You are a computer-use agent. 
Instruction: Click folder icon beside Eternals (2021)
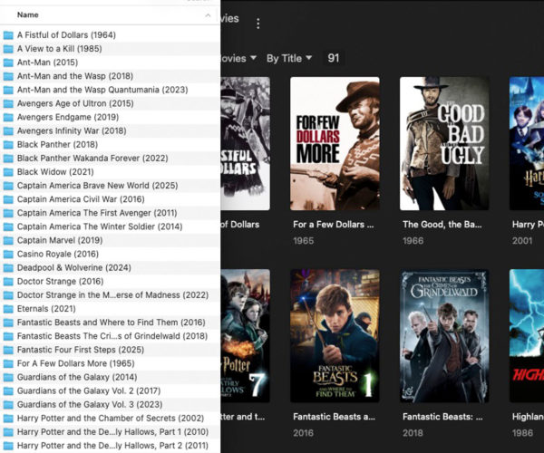tap(8, 309)
